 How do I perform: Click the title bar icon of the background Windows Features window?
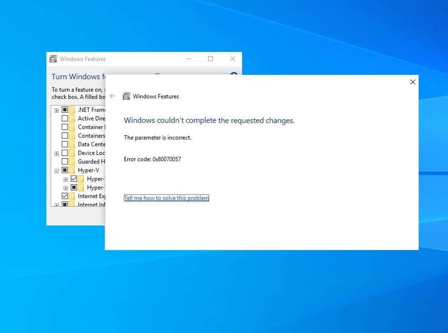coord(54,59)
